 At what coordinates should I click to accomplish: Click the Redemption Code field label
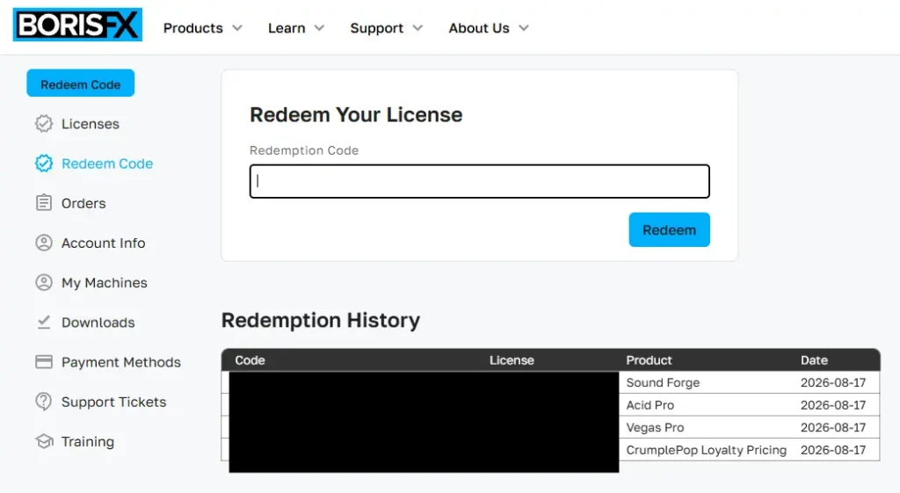click(x=303, y=150)
